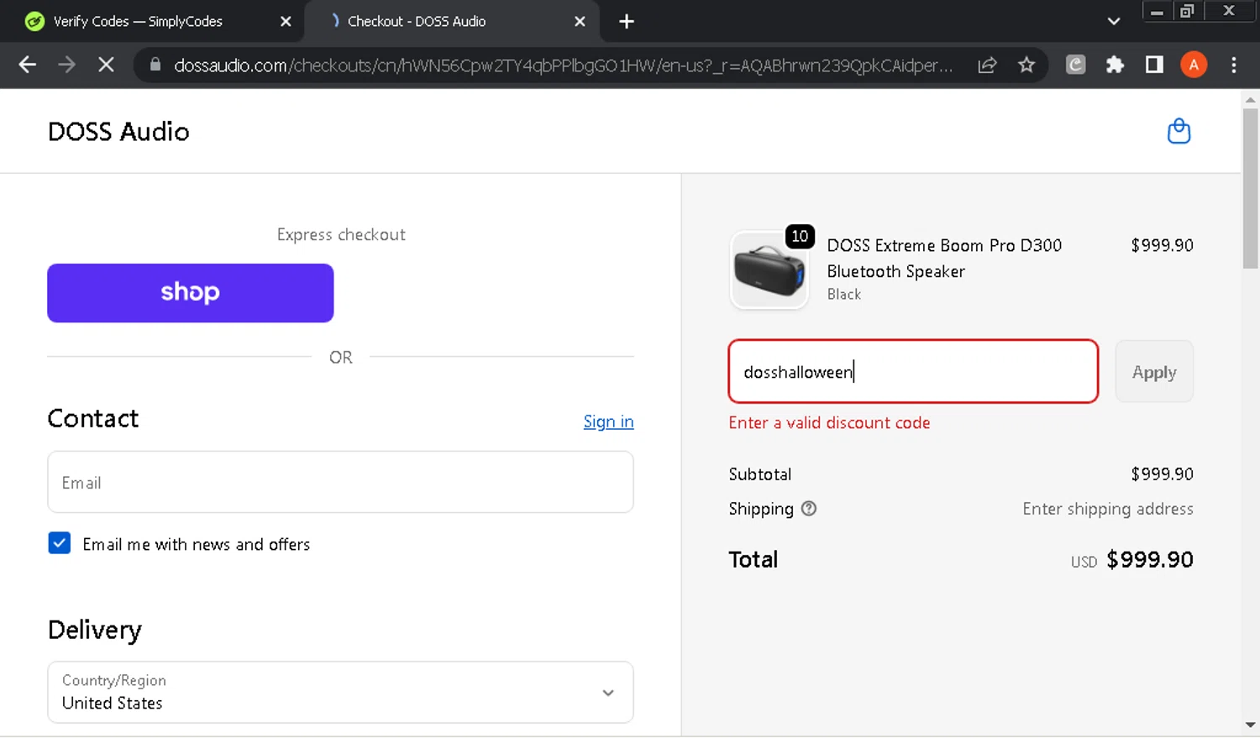This screenshot has width=1260, height=738.
Task: Open the Shipping help question mark icon
Action: click(x=808, y=509)
